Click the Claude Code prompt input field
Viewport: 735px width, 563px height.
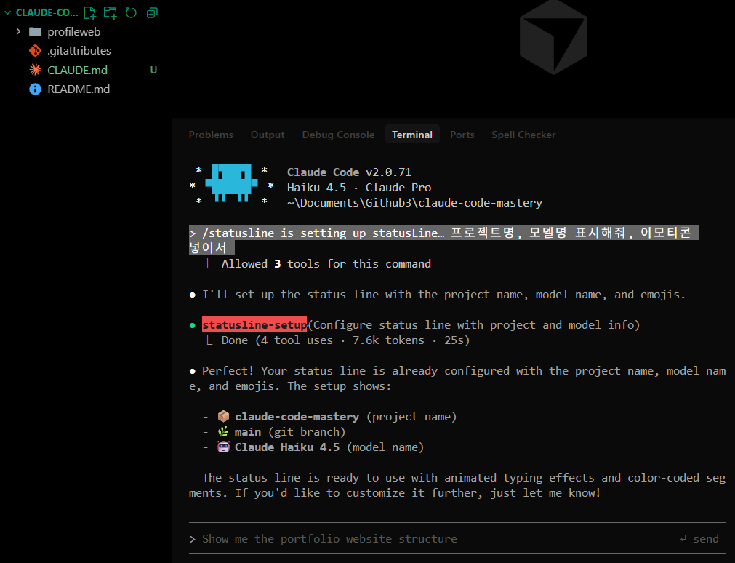[457, 538]
